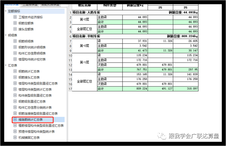Open the 工程技术经济指标 report icon
The height and width of the screenshot is (146, 226).
point(15,17)
